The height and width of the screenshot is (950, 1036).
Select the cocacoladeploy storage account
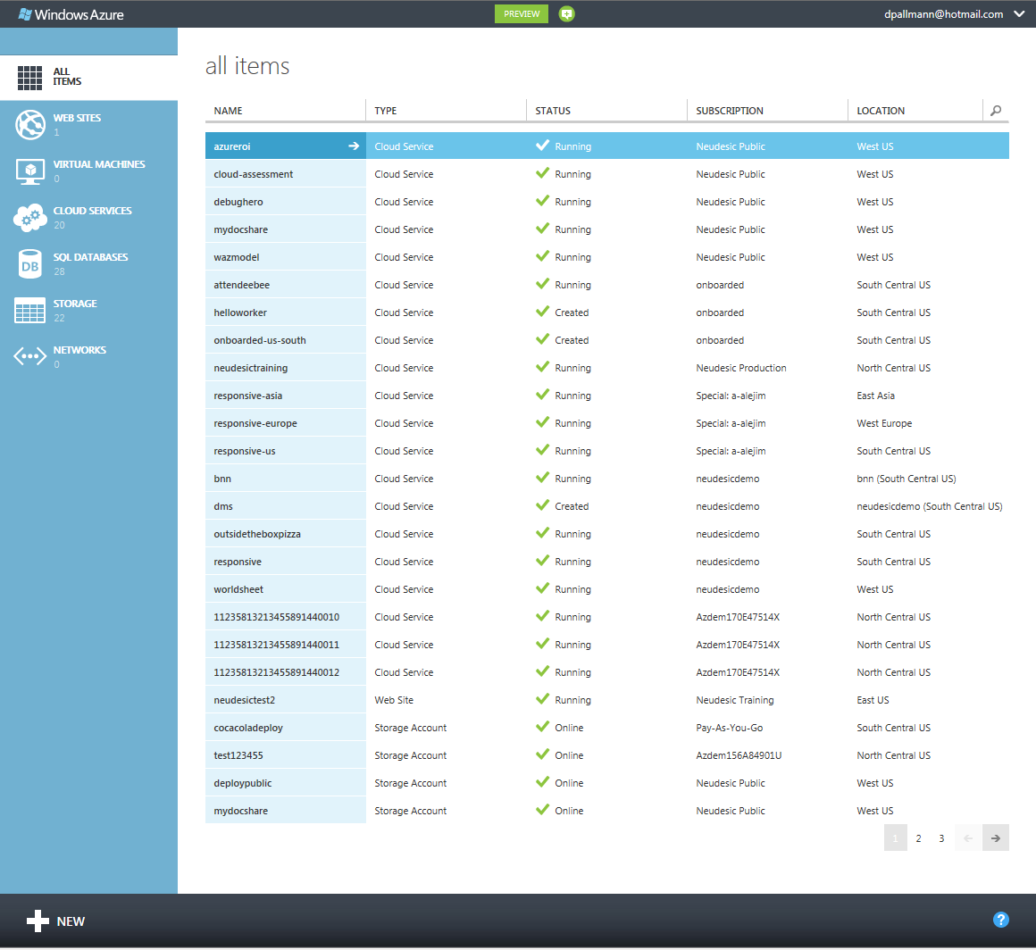[x=247, y=728]
